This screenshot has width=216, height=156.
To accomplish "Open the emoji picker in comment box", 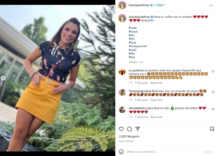I will click(x=121, y=151).
